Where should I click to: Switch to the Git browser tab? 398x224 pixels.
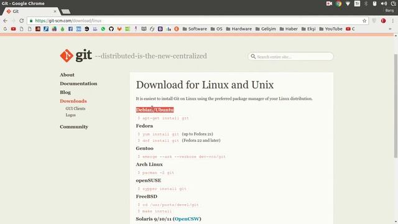[x=30, y=11]
